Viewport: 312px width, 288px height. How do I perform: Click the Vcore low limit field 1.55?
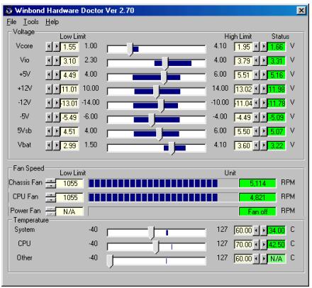(x=69, y=47)
